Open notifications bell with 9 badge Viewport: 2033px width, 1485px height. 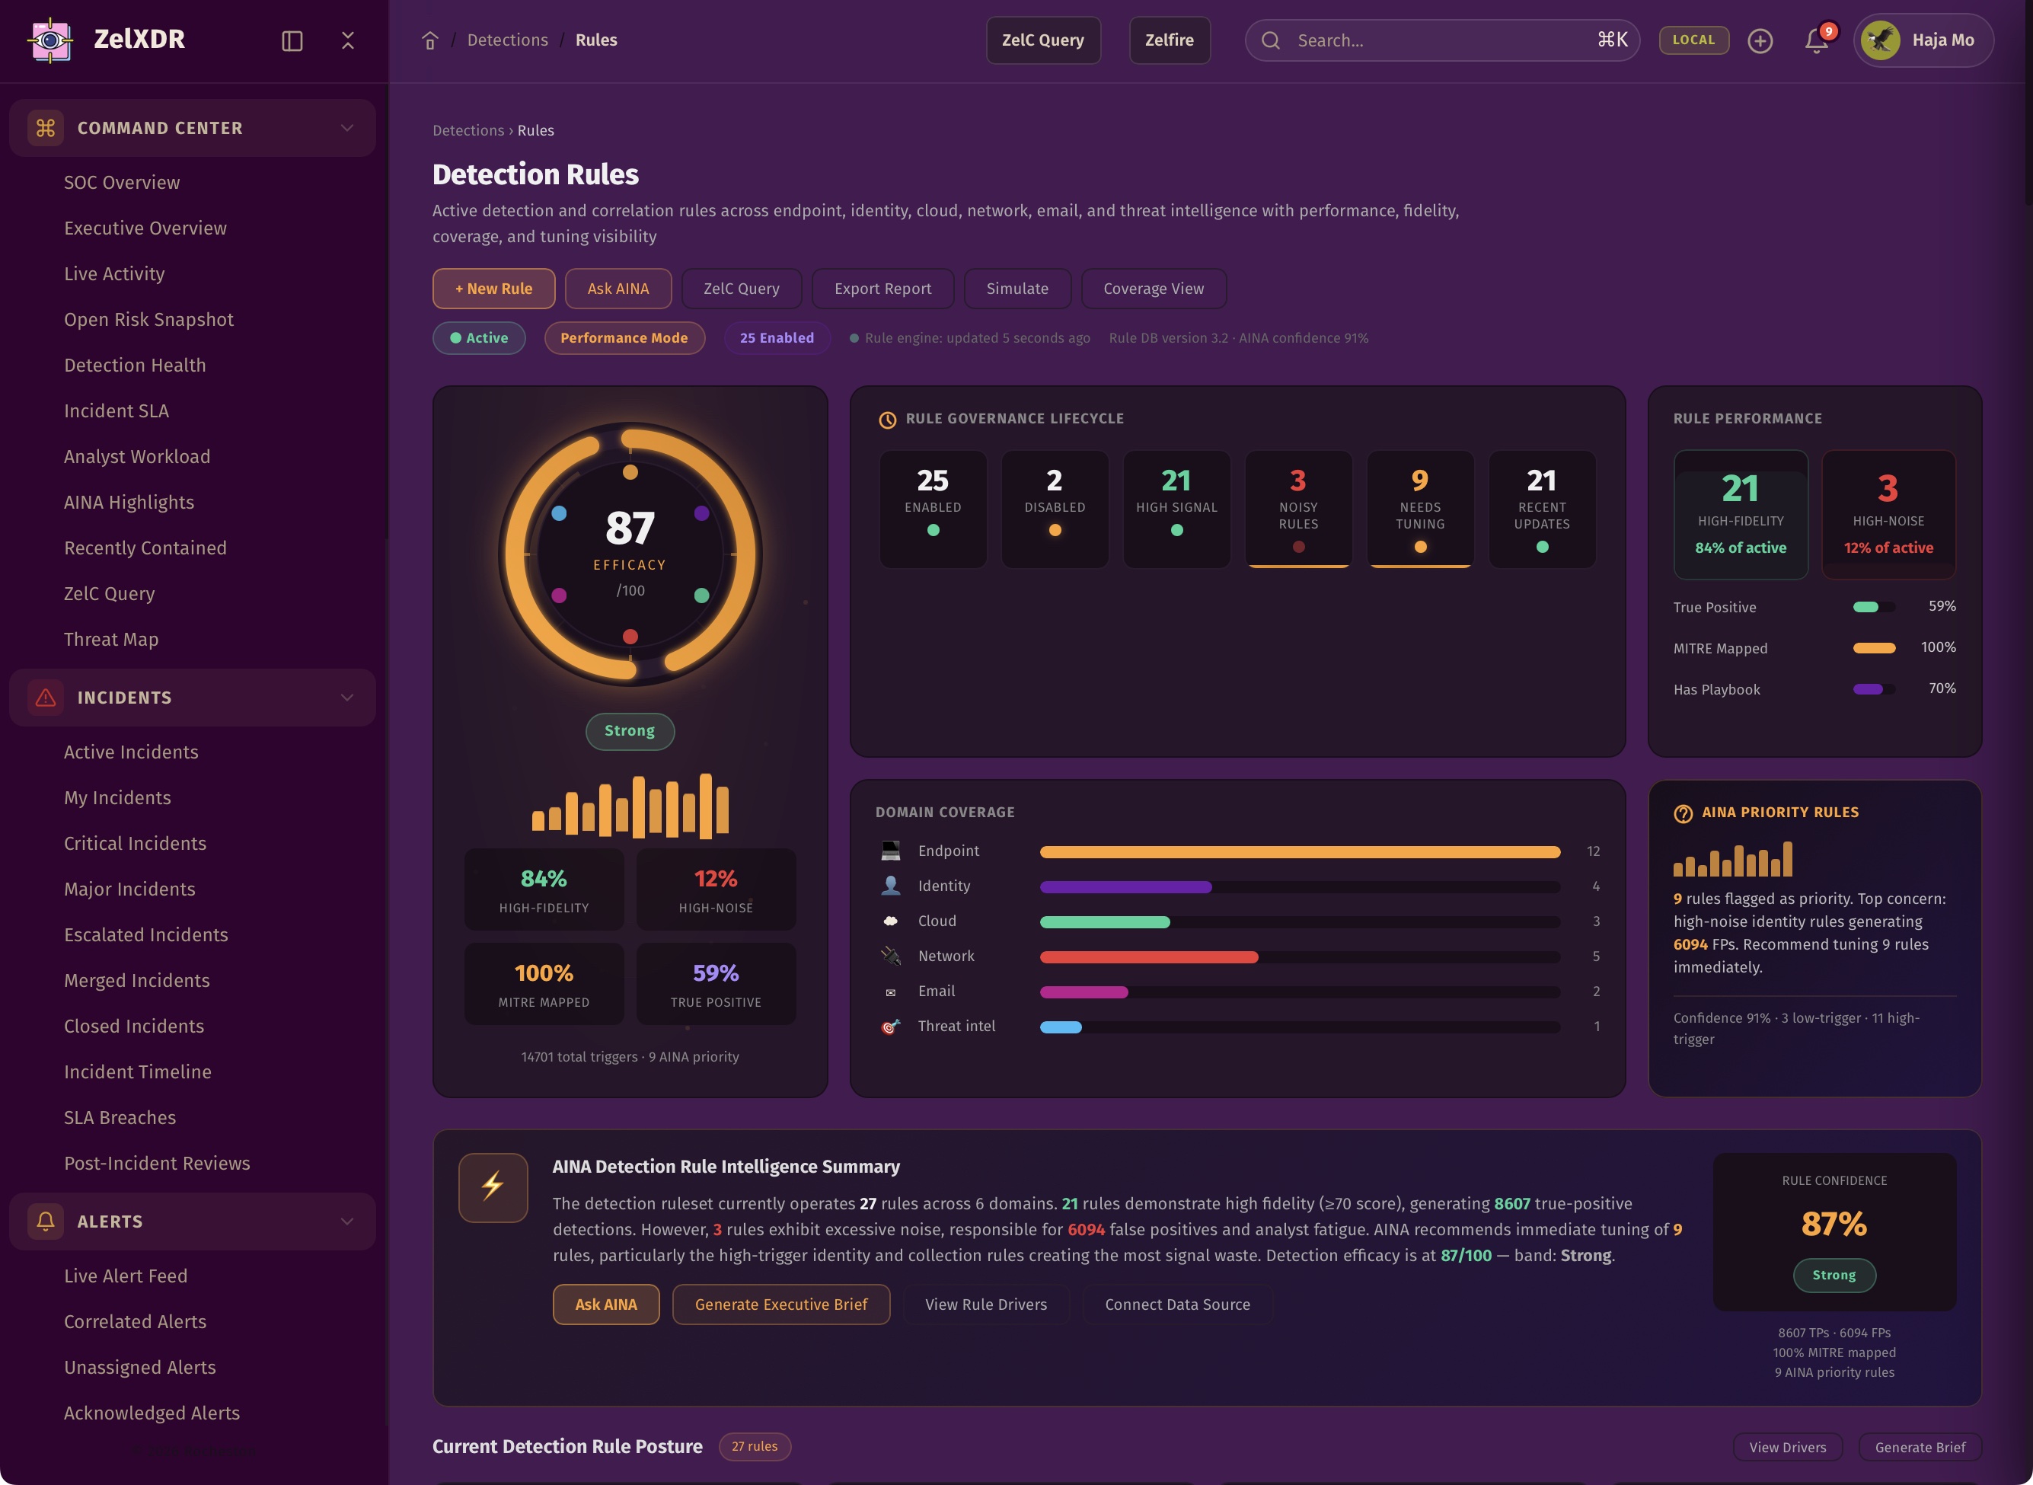[x=1817, y=40]
